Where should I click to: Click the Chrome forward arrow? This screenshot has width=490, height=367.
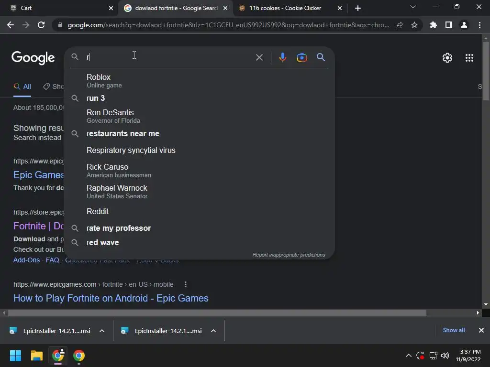pyautogui.click(x=26, y=25)
